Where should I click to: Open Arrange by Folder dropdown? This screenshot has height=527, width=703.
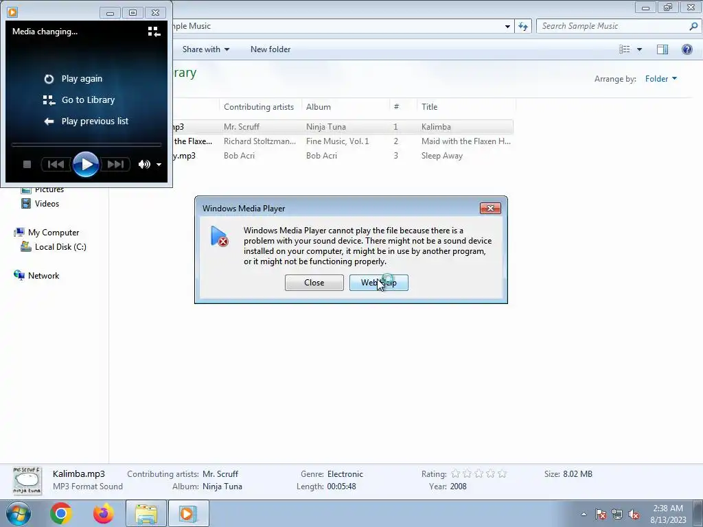pos(661,79)
